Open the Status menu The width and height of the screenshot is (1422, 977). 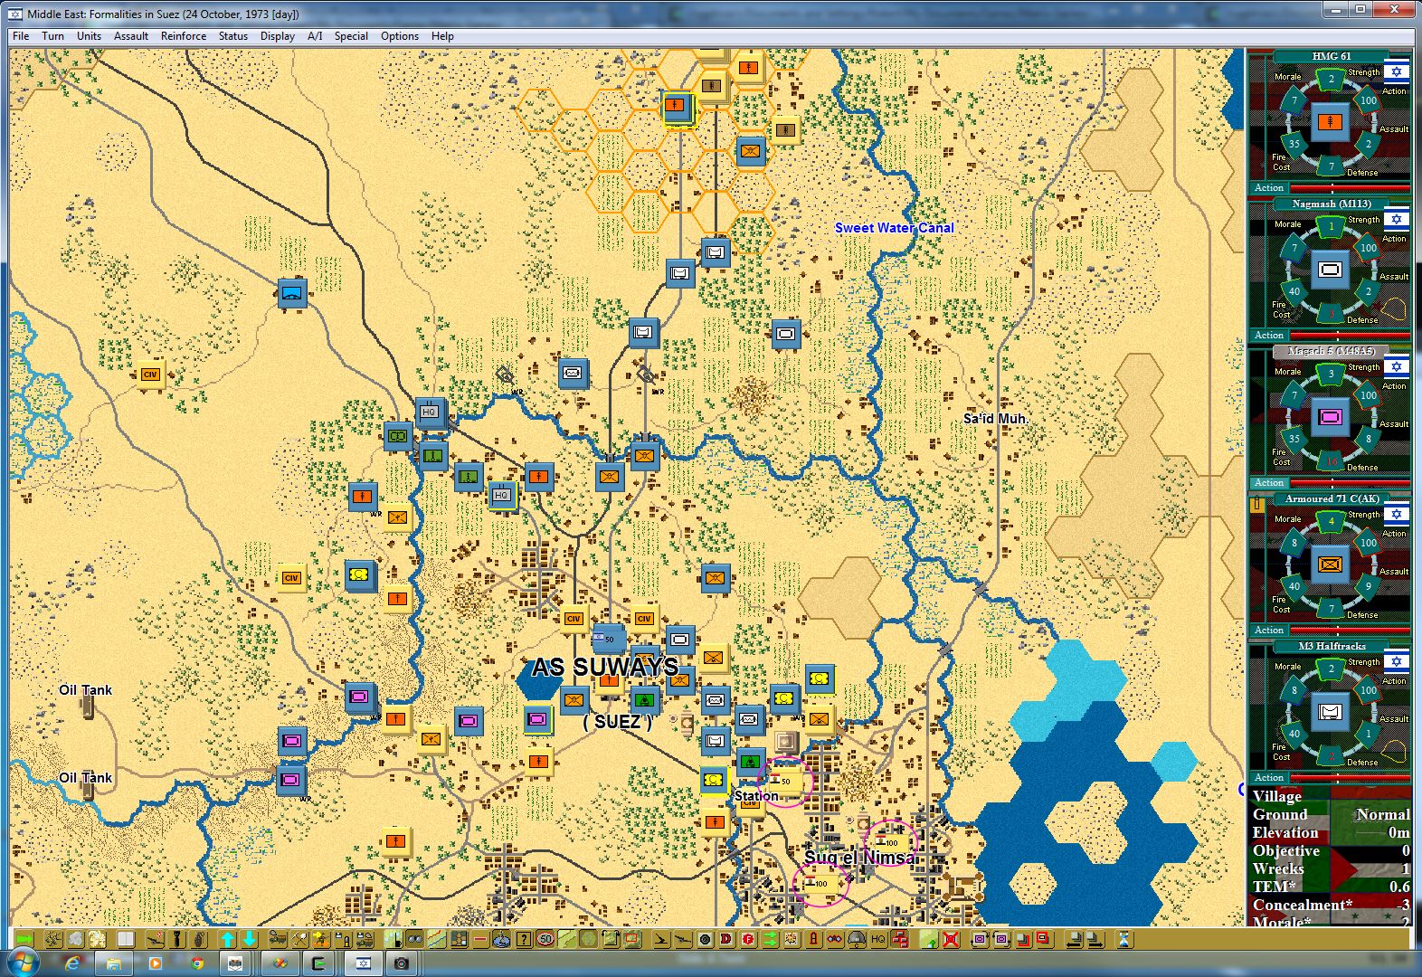click(233, 36)
